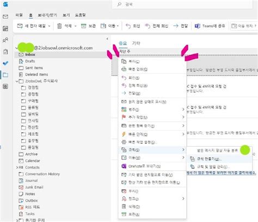Collapse the folder pane with the arrow
The image size is (258, 222).
tap(107, 39)
